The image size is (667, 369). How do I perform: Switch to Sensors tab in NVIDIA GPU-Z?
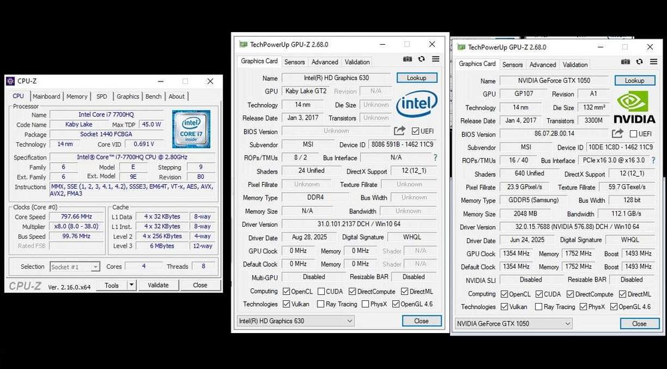[x=512, y=65]
